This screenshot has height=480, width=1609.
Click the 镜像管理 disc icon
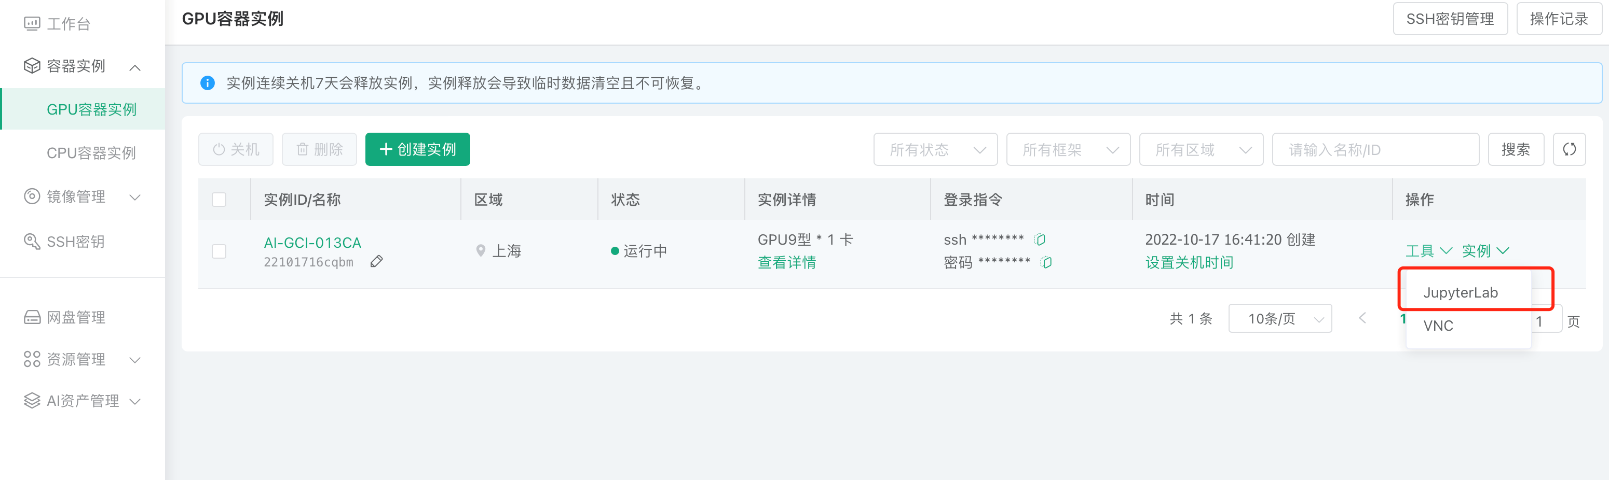pos(31,196)
